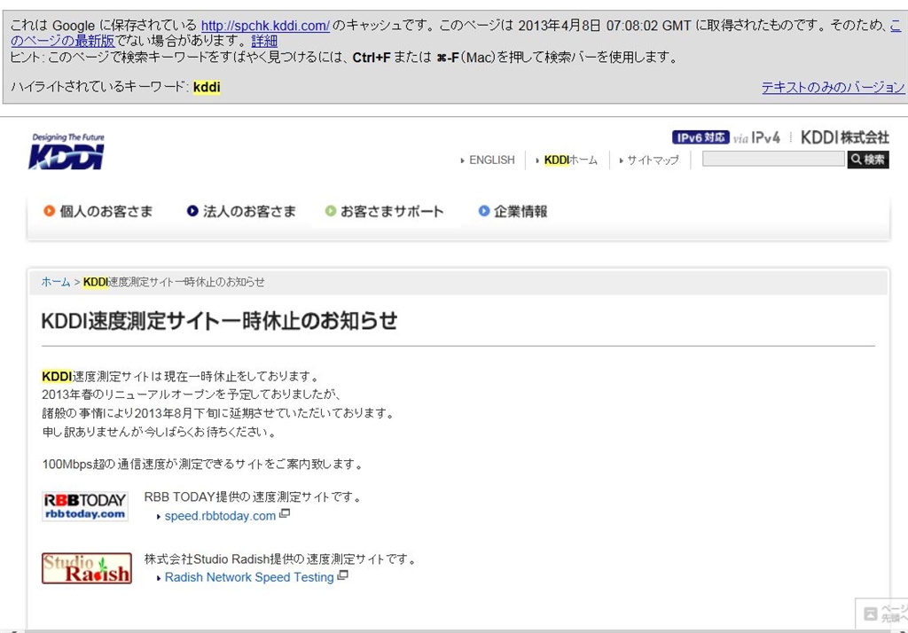This screenshot has width=908, height=633.
Task: Click the heading KDDI速度測定サイト一時休止のお知らせ
Action: [220, 321]
